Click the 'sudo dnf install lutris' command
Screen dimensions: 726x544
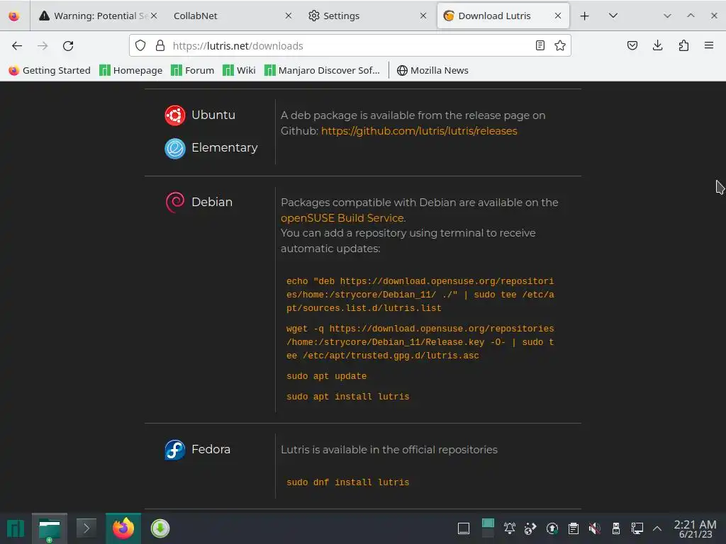[x=347, y=482]
